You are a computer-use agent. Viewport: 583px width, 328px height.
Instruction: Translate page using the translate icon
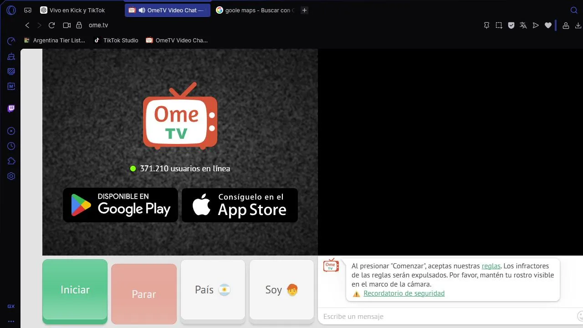click(x=523, y=26)
